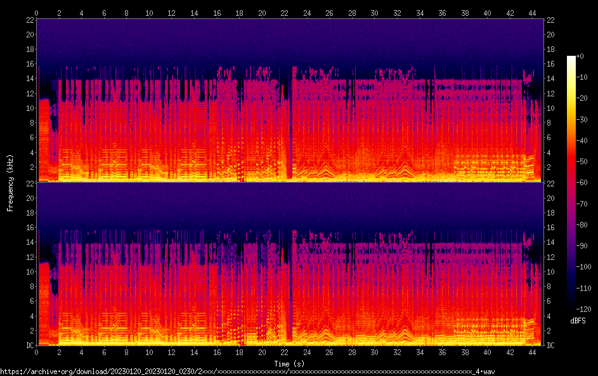The image size is (598, 376).
Task: Click the "Time (s)" axis label
Action: point(289,363)
